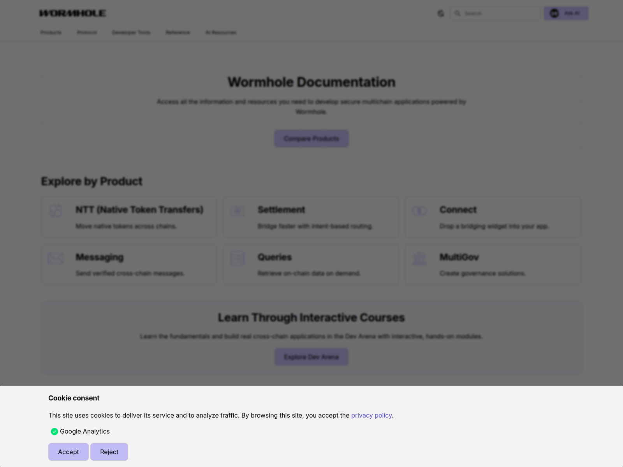This screenshot has height=467, width=623.
Task: Open the Connect product card
Action: [493, 217]
